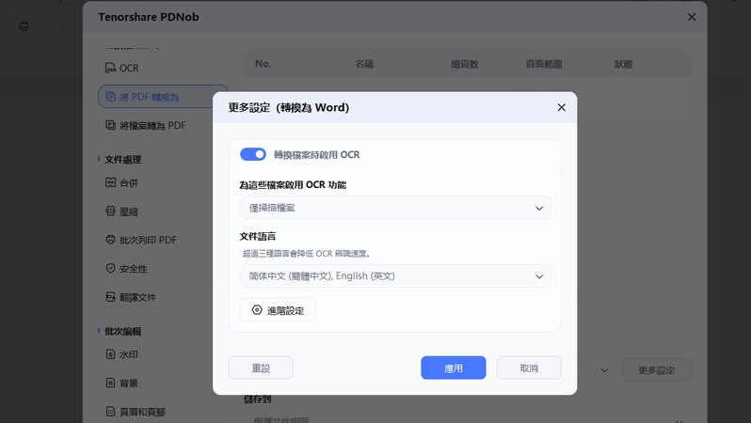Click the 頁眉和頁腳 header-footer icon

(110, 412)
